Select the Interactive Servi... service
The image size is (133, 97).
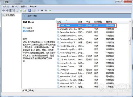[x=86, y=63]
